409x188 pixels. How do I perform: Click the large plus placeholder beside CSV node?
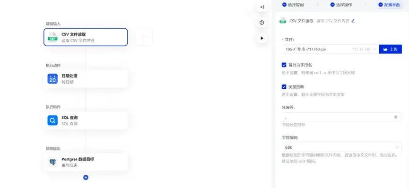[144, 37]
